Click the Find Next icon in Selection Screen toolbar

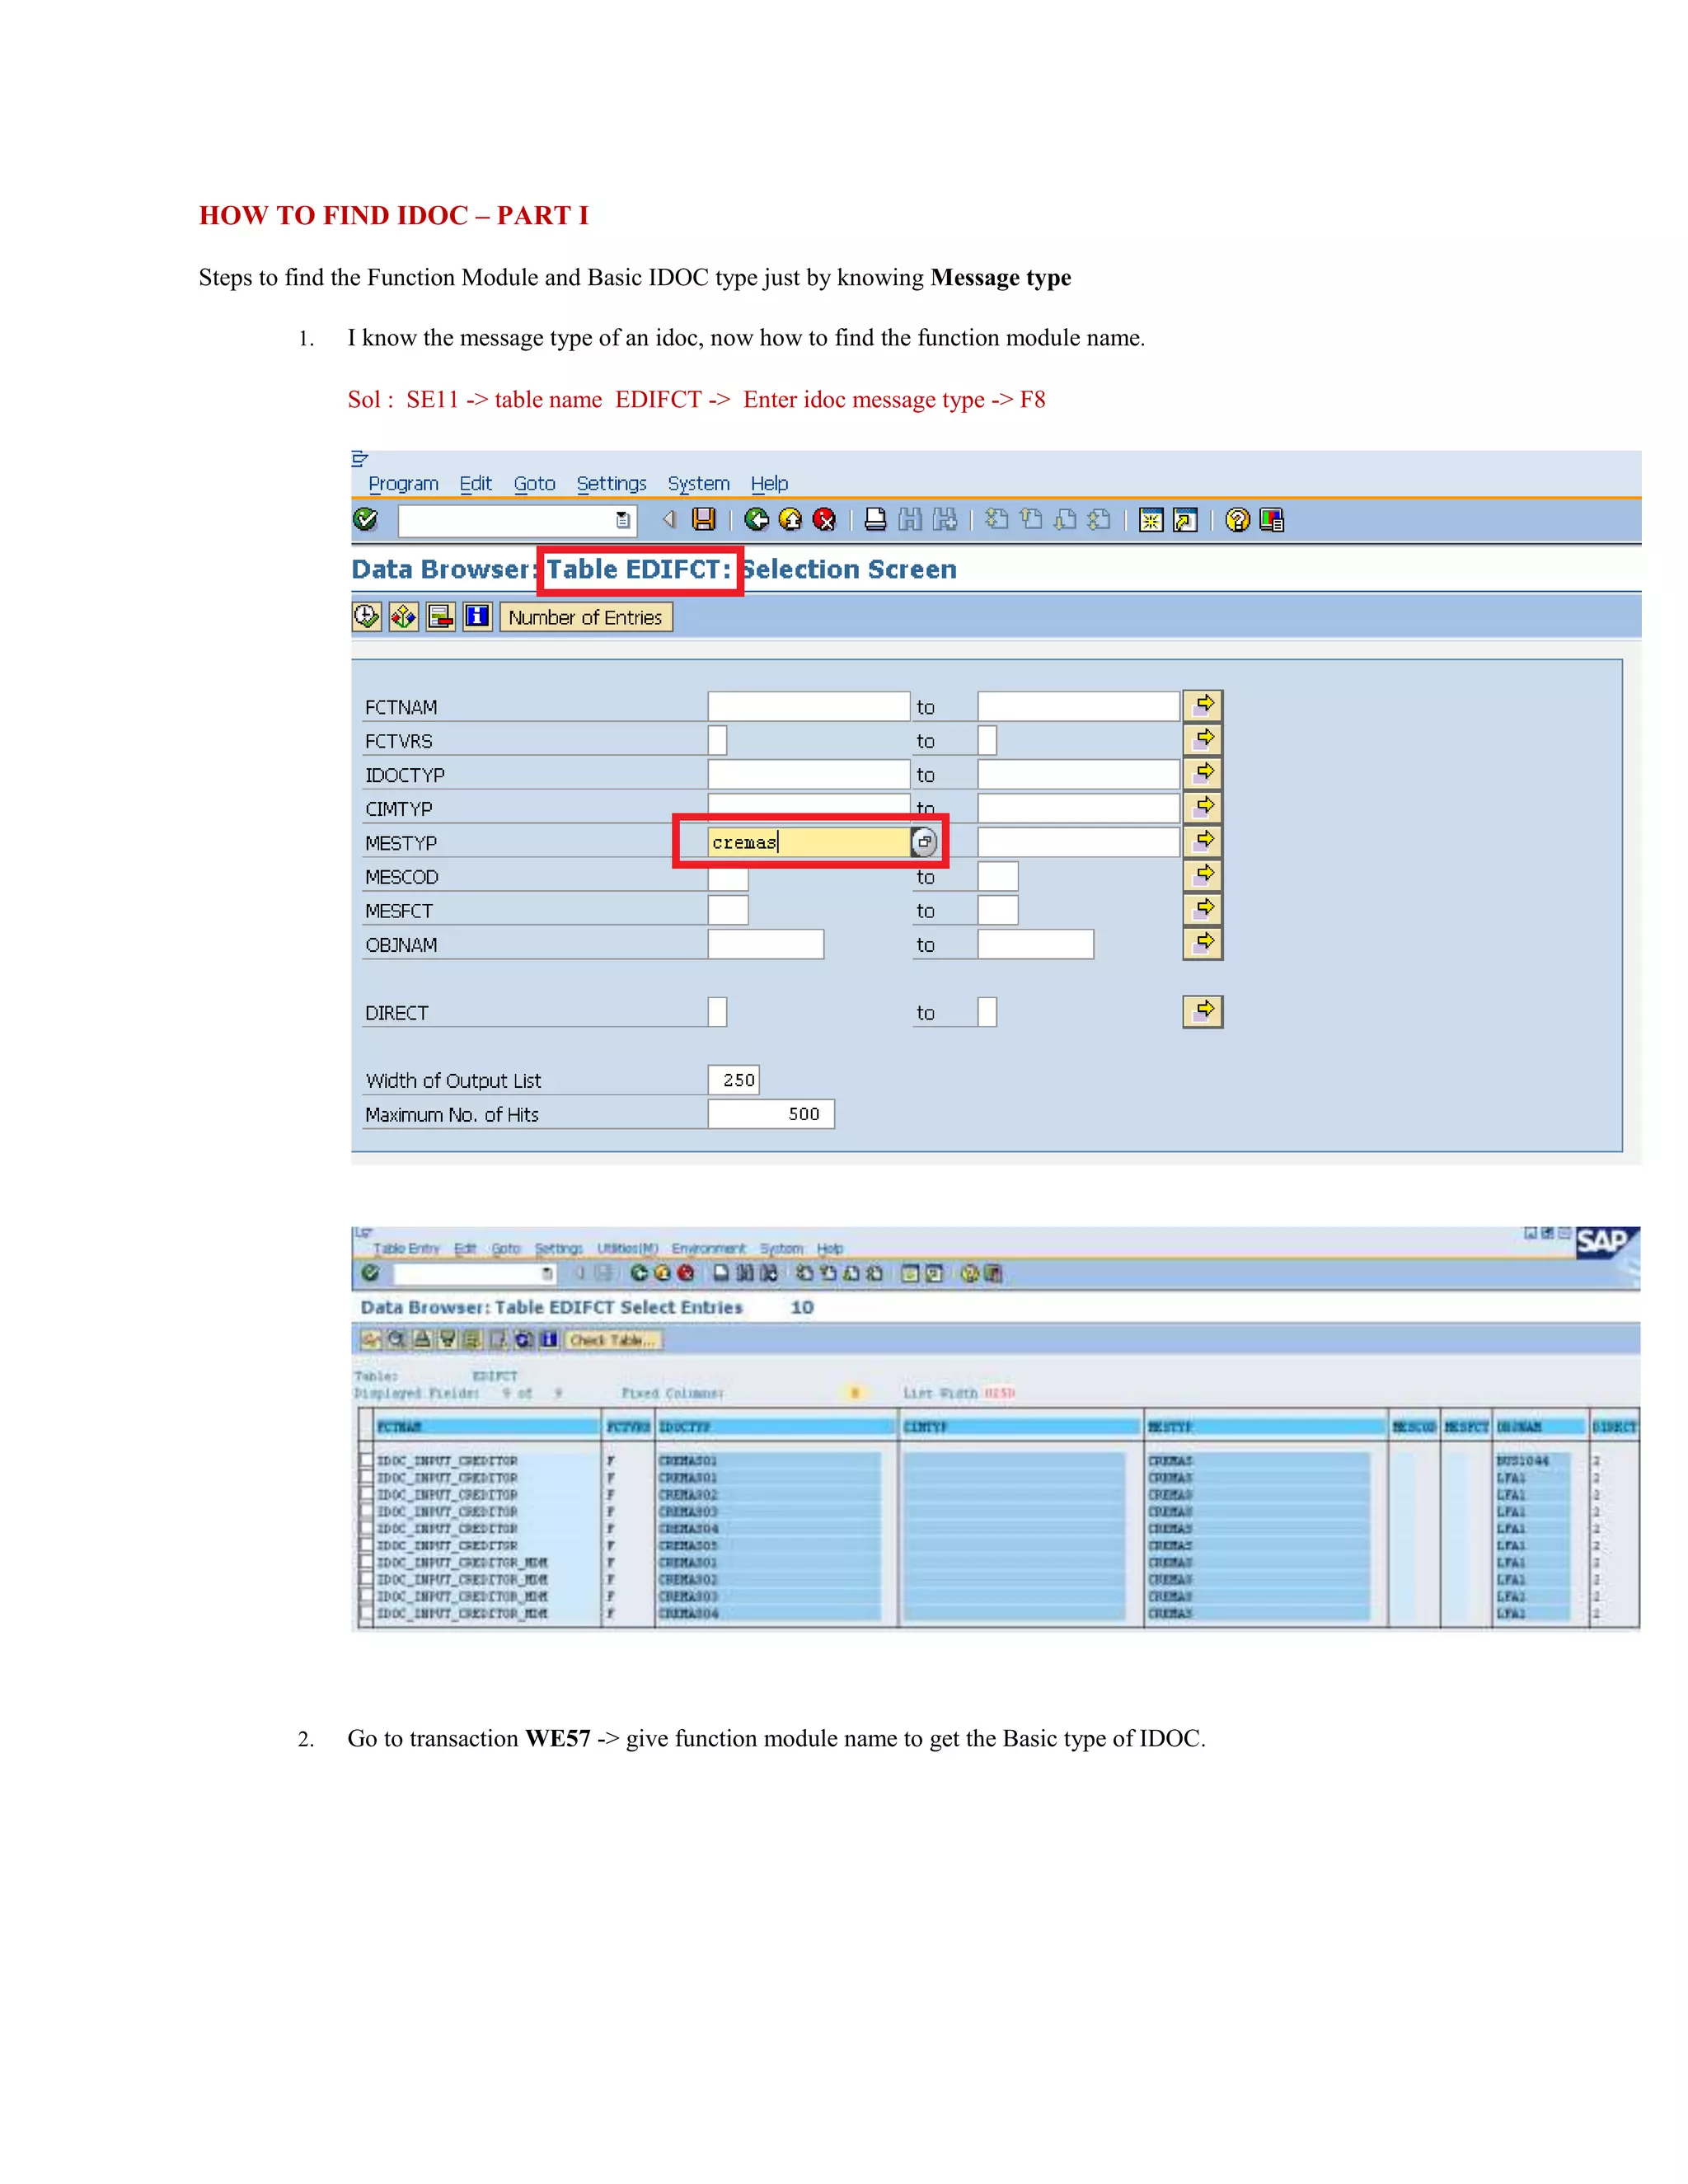click(x=944, y=519)
